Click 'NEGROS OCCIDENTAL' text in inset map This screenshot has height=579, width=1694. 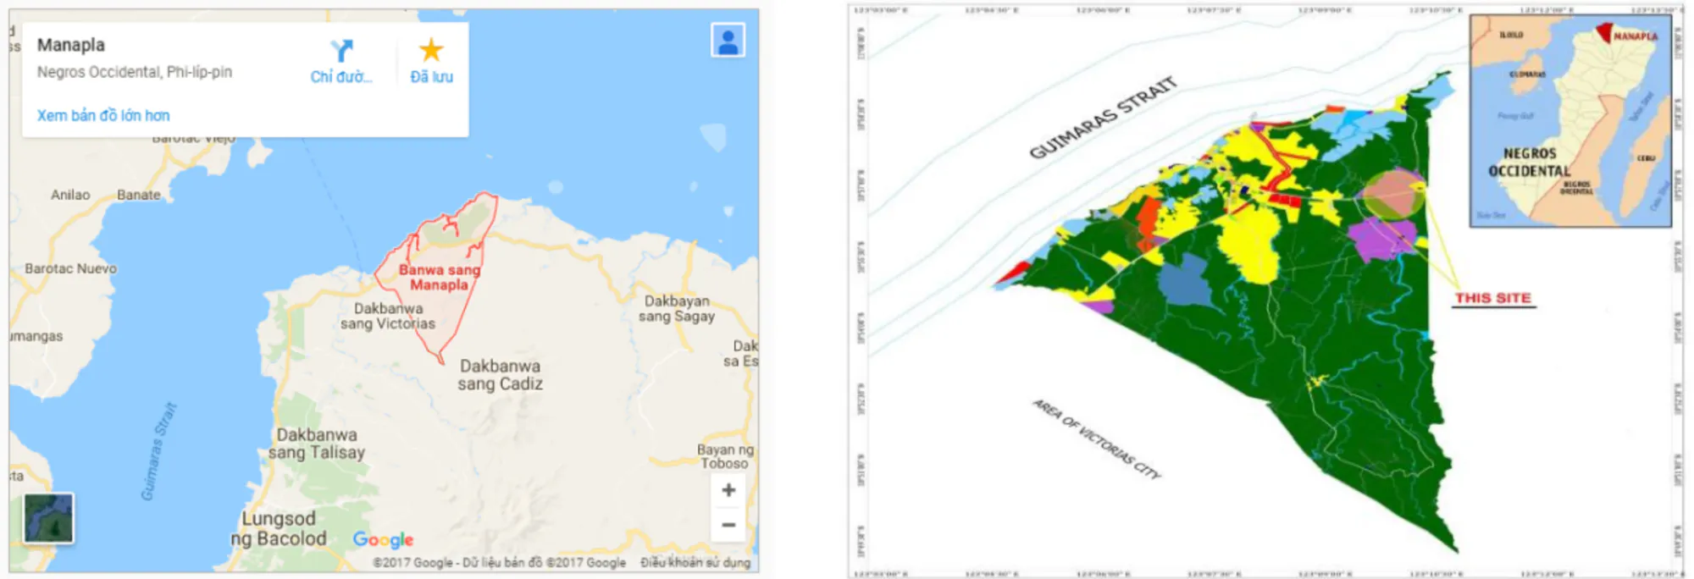(1530, 162)
